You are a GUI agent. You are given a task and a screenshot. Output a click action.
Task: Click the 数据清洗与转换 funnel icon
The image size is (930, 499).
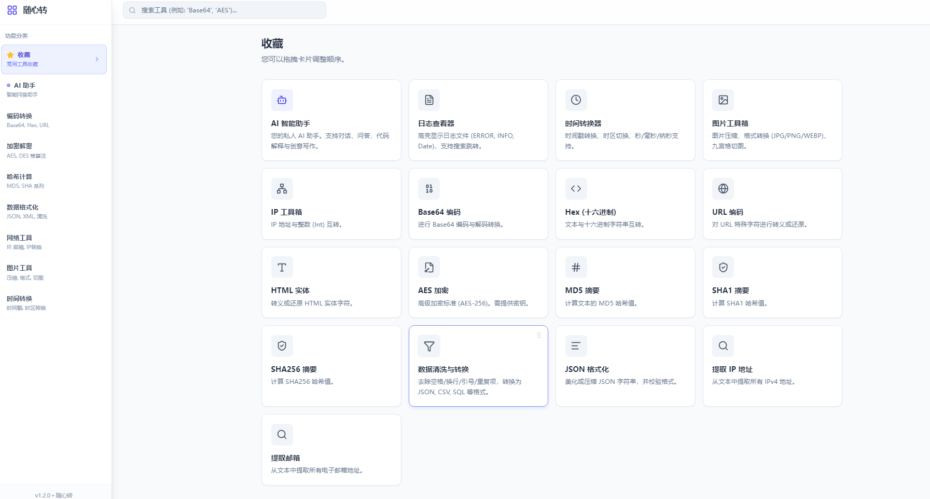point(429,346)
